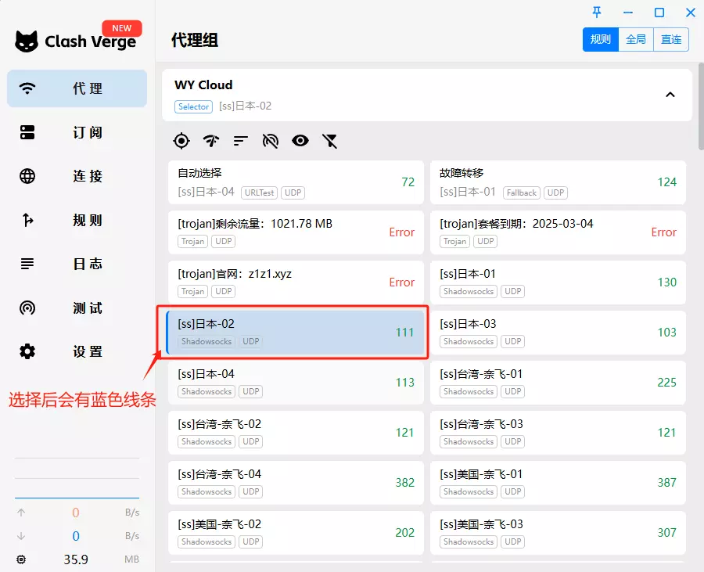
Task: Select the 自动选择 proxy entry
Action: tap(296, 182)
